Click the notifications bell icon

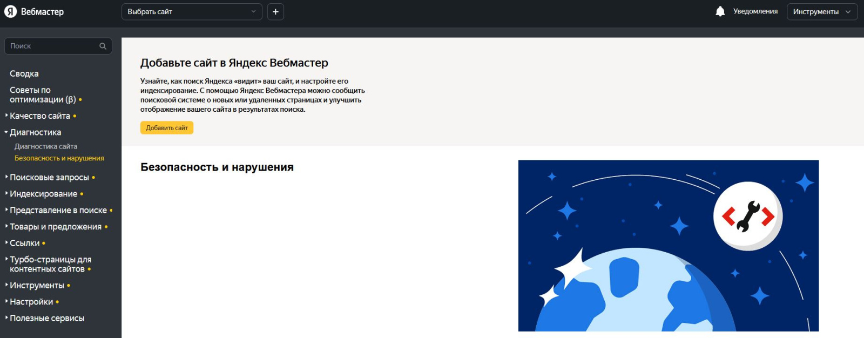click(720, 11)
